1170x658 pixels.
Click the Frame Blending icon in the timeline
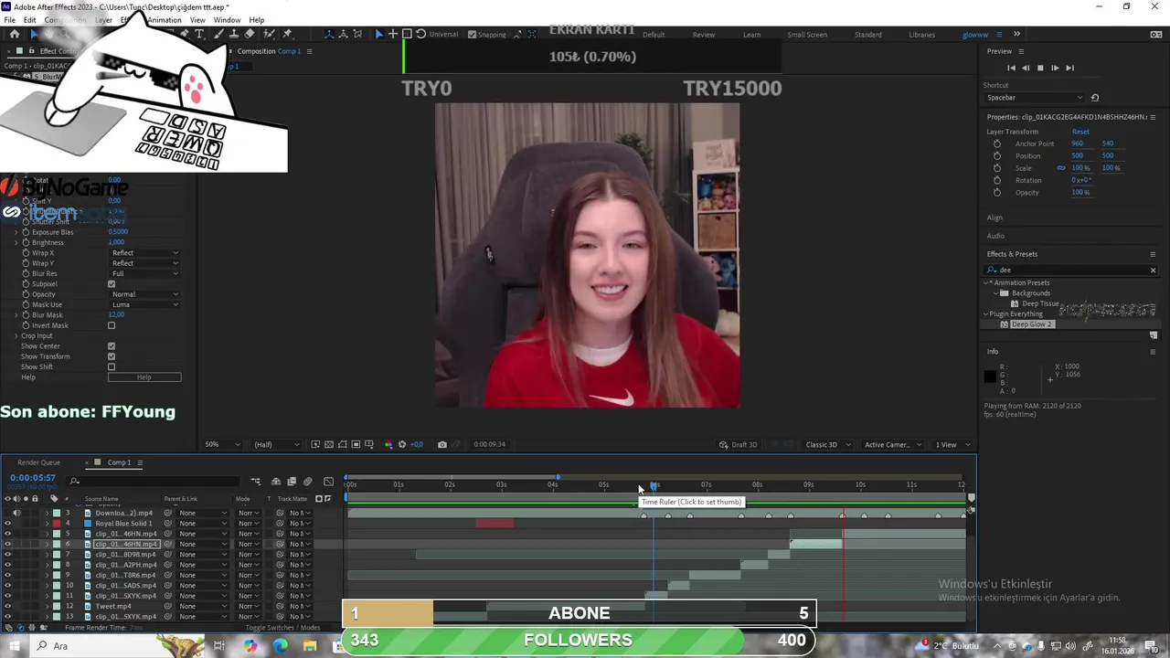point(292,482)
